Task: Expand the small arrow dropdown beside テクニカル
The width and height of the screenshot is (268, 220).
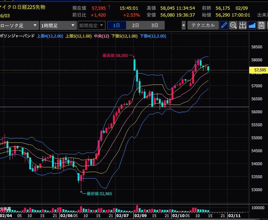Action: click(x=183, y=26)
